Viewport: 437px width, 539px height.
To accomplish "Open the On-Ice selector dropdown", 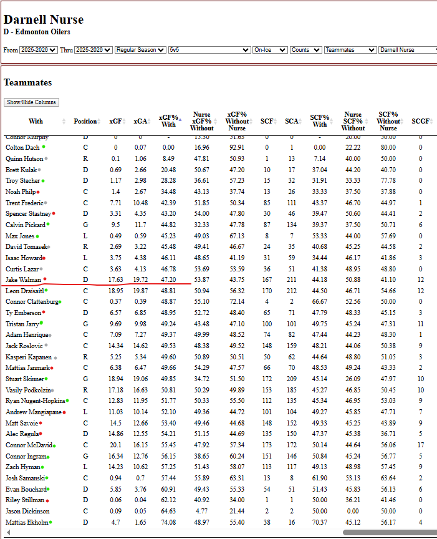I will 270,50.
